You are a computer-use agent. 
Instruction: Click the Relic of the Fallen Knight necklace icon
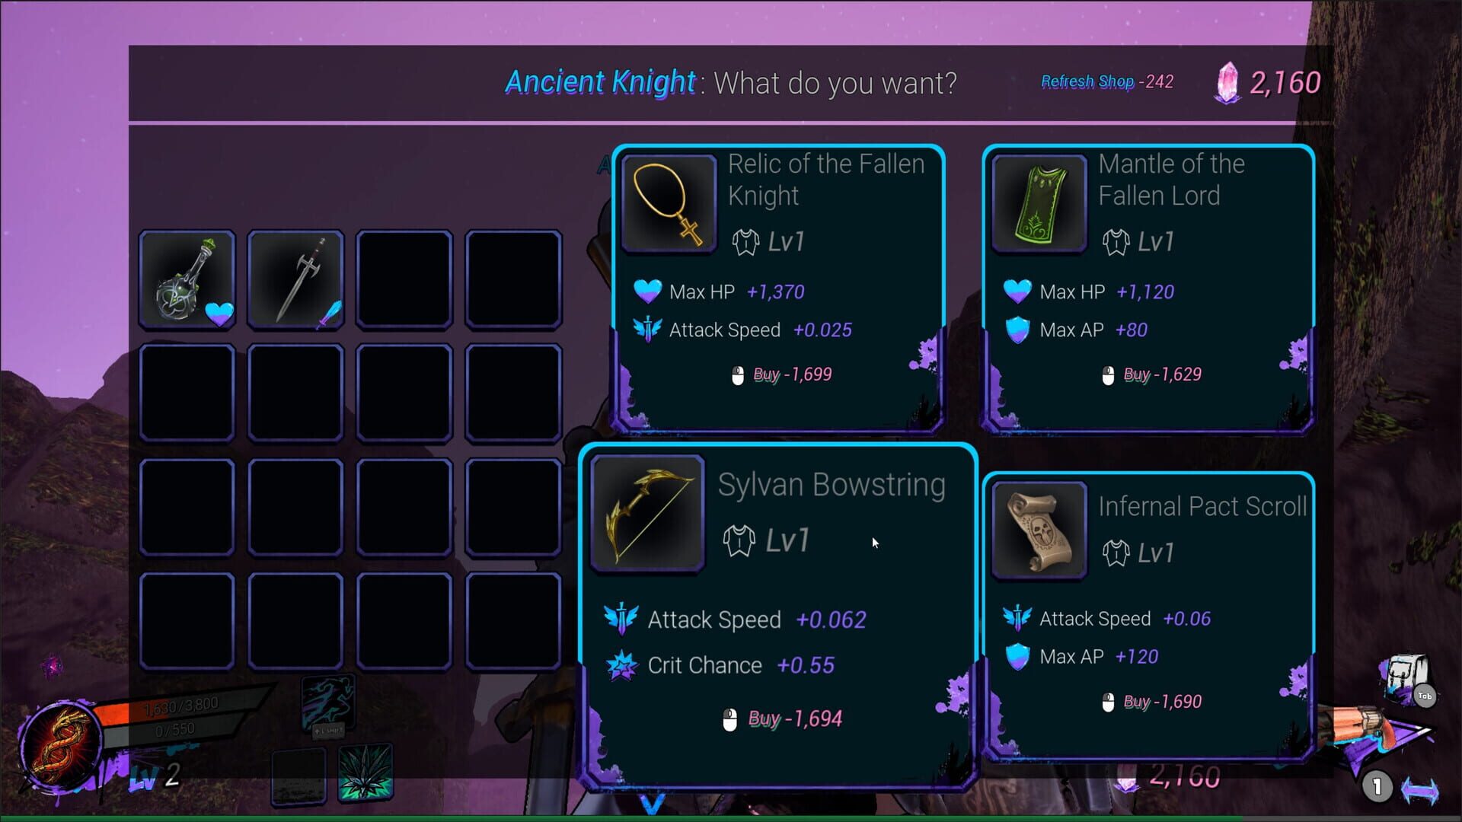(669, 204)
